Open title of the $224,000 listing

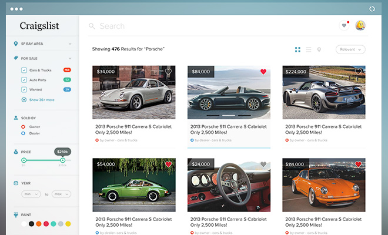pos(323,129)
